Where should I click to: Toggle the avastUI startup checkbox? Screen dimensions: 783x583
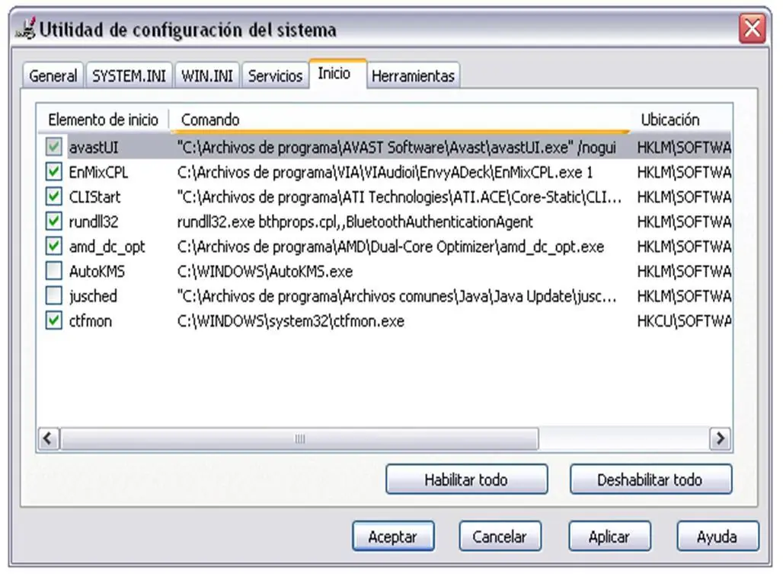tap(53, 147)
